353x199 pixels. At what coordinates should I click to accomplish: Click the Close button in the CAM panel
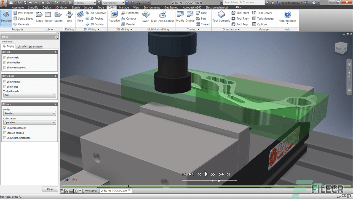click(50, 189)
